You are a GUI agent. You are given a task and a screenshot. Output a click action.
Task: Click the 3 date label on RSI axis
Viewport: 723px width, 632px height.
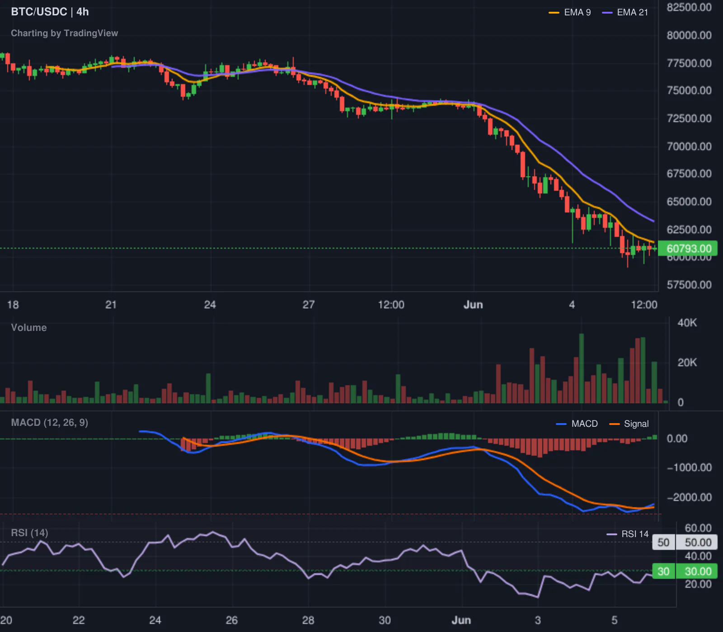[538, 620]
